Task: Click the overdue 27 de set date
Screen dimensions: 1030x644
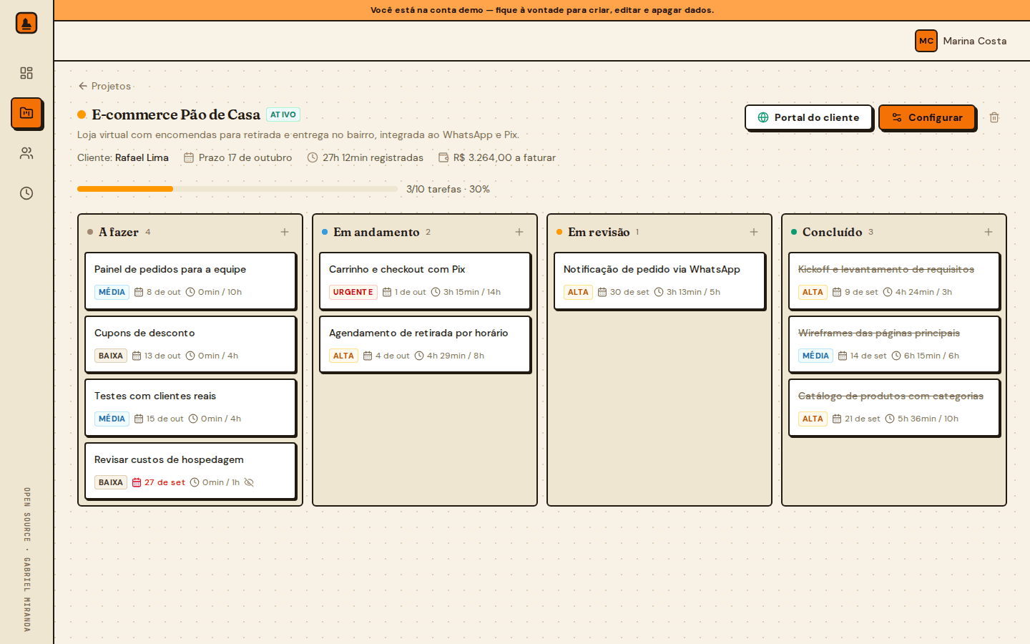Action: (x=159, y=482)
